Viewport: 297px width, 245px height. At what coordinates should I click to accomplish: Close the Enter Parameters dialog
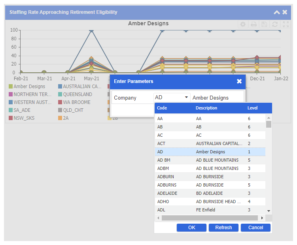tap(239, 81)
